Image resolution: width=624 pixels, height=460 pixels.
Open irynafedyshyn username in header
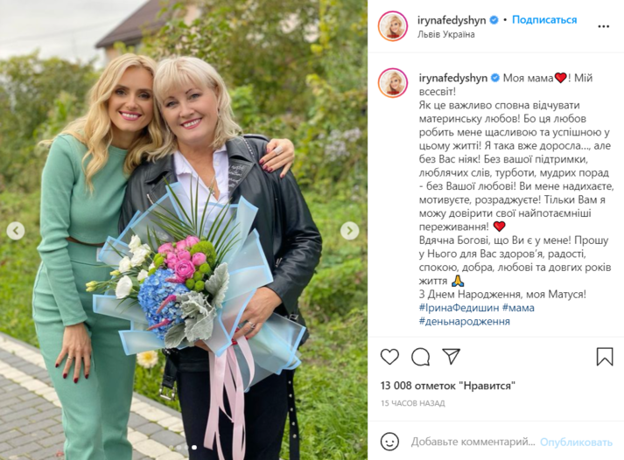pos(452,20)
